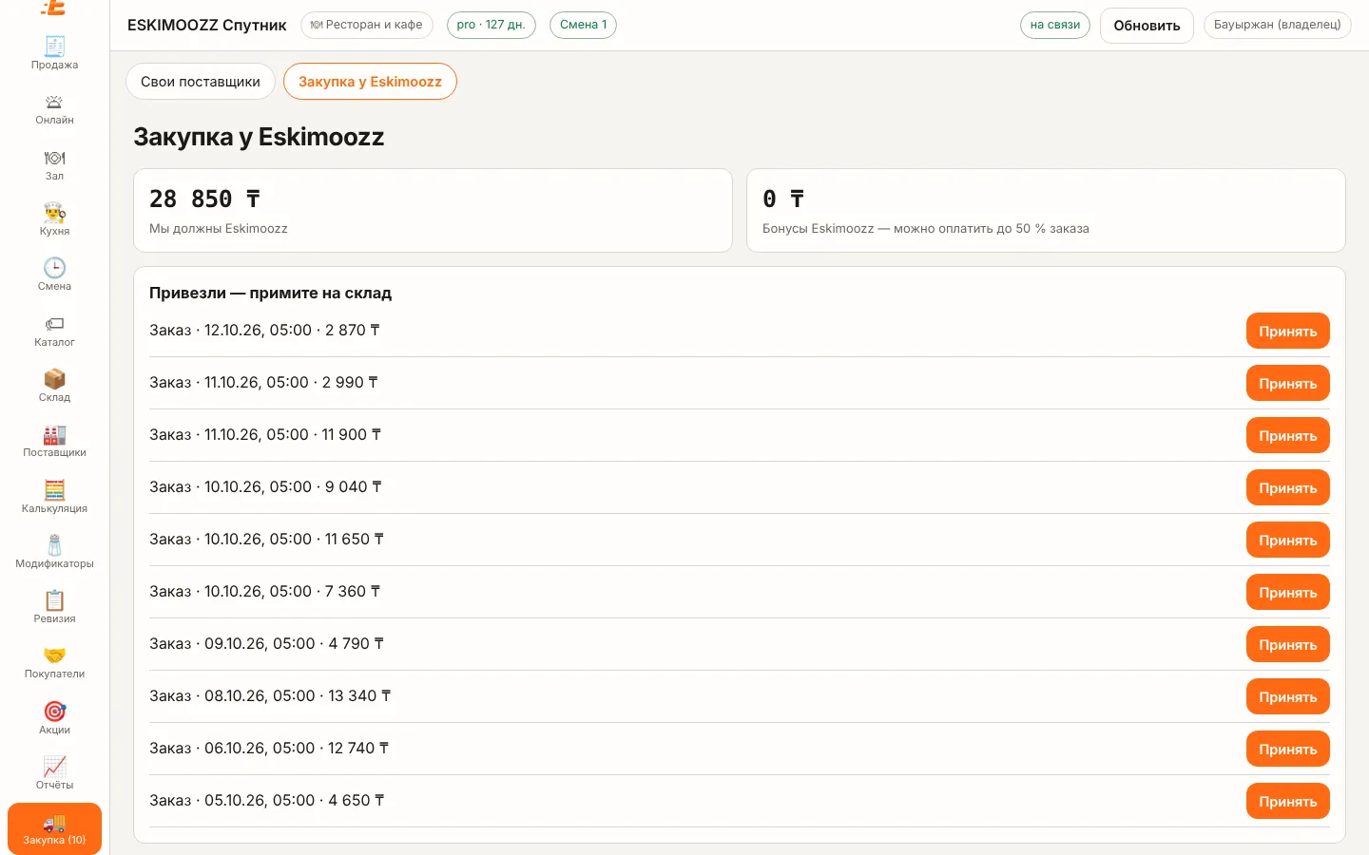This screenshot has width=1369, height=855.
Task: Open the Модификаторы salt shaker icon
Action: [54, 544]
